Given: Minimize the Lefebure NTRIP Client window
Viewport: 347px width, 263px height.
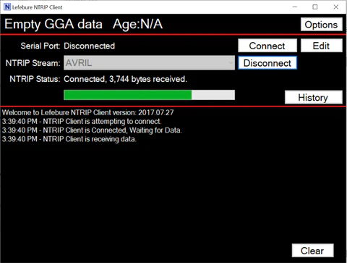Looking at the screenshot, I should click(x=295, y=7).
